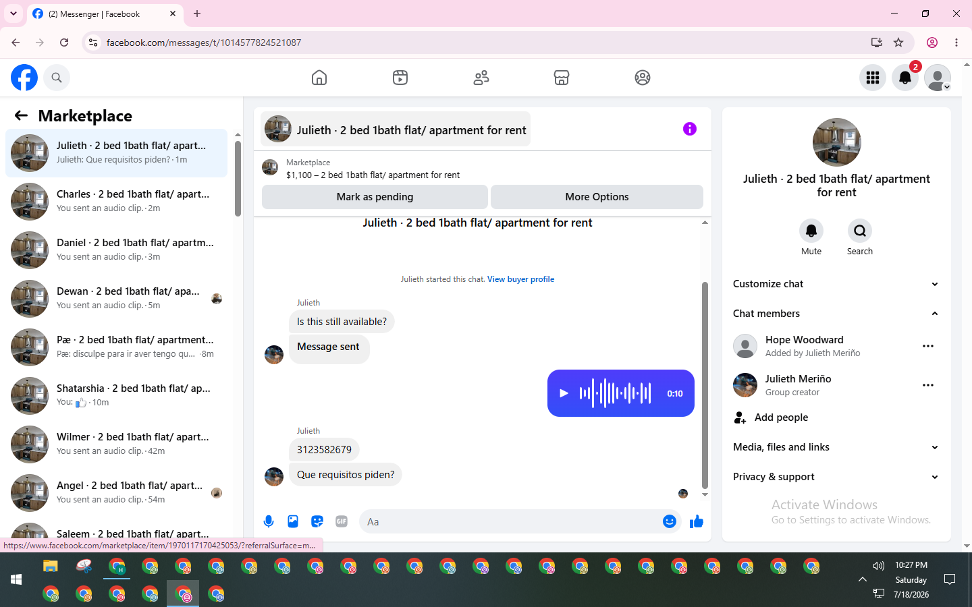Image resolution: width=972 pixels, height=607 pixels.
Task: Collapse the Chat members section
Action: [x=836, y=314]
